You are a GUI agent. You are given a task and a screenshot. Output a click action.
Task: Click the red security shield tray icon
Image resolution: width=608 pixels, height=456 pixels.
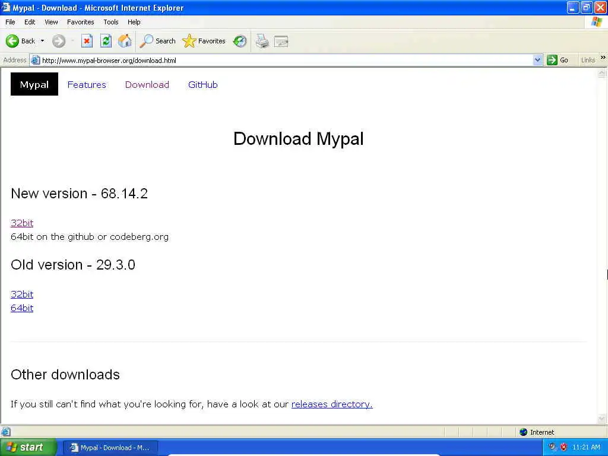[563, 447]
